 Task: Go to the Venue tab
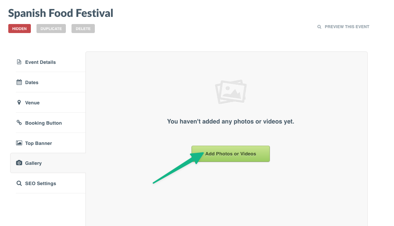(x=32, y=103)
